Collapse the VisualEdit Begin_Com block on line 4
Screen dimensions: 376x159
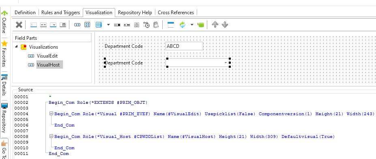51,114
